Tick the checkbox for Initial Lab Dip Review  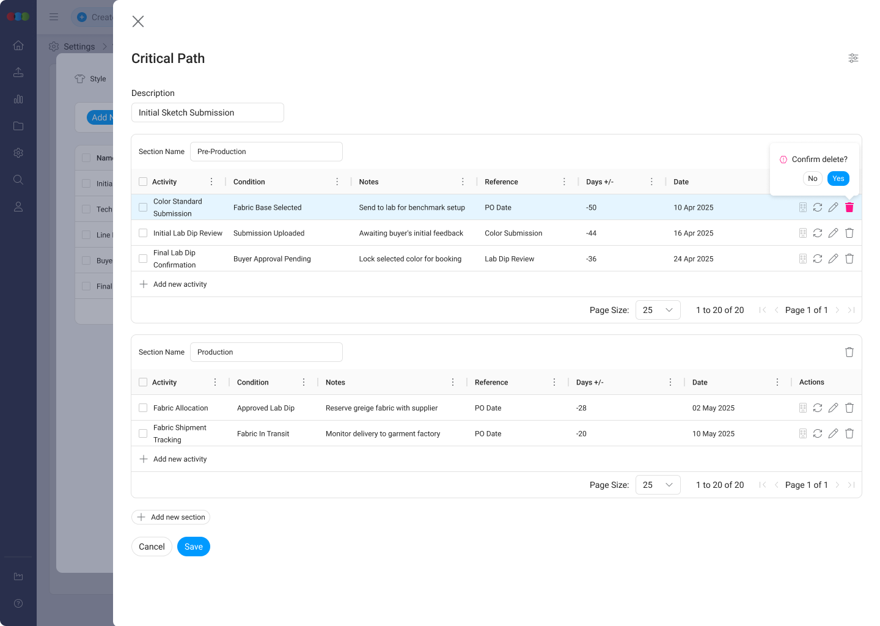(143, 233)
